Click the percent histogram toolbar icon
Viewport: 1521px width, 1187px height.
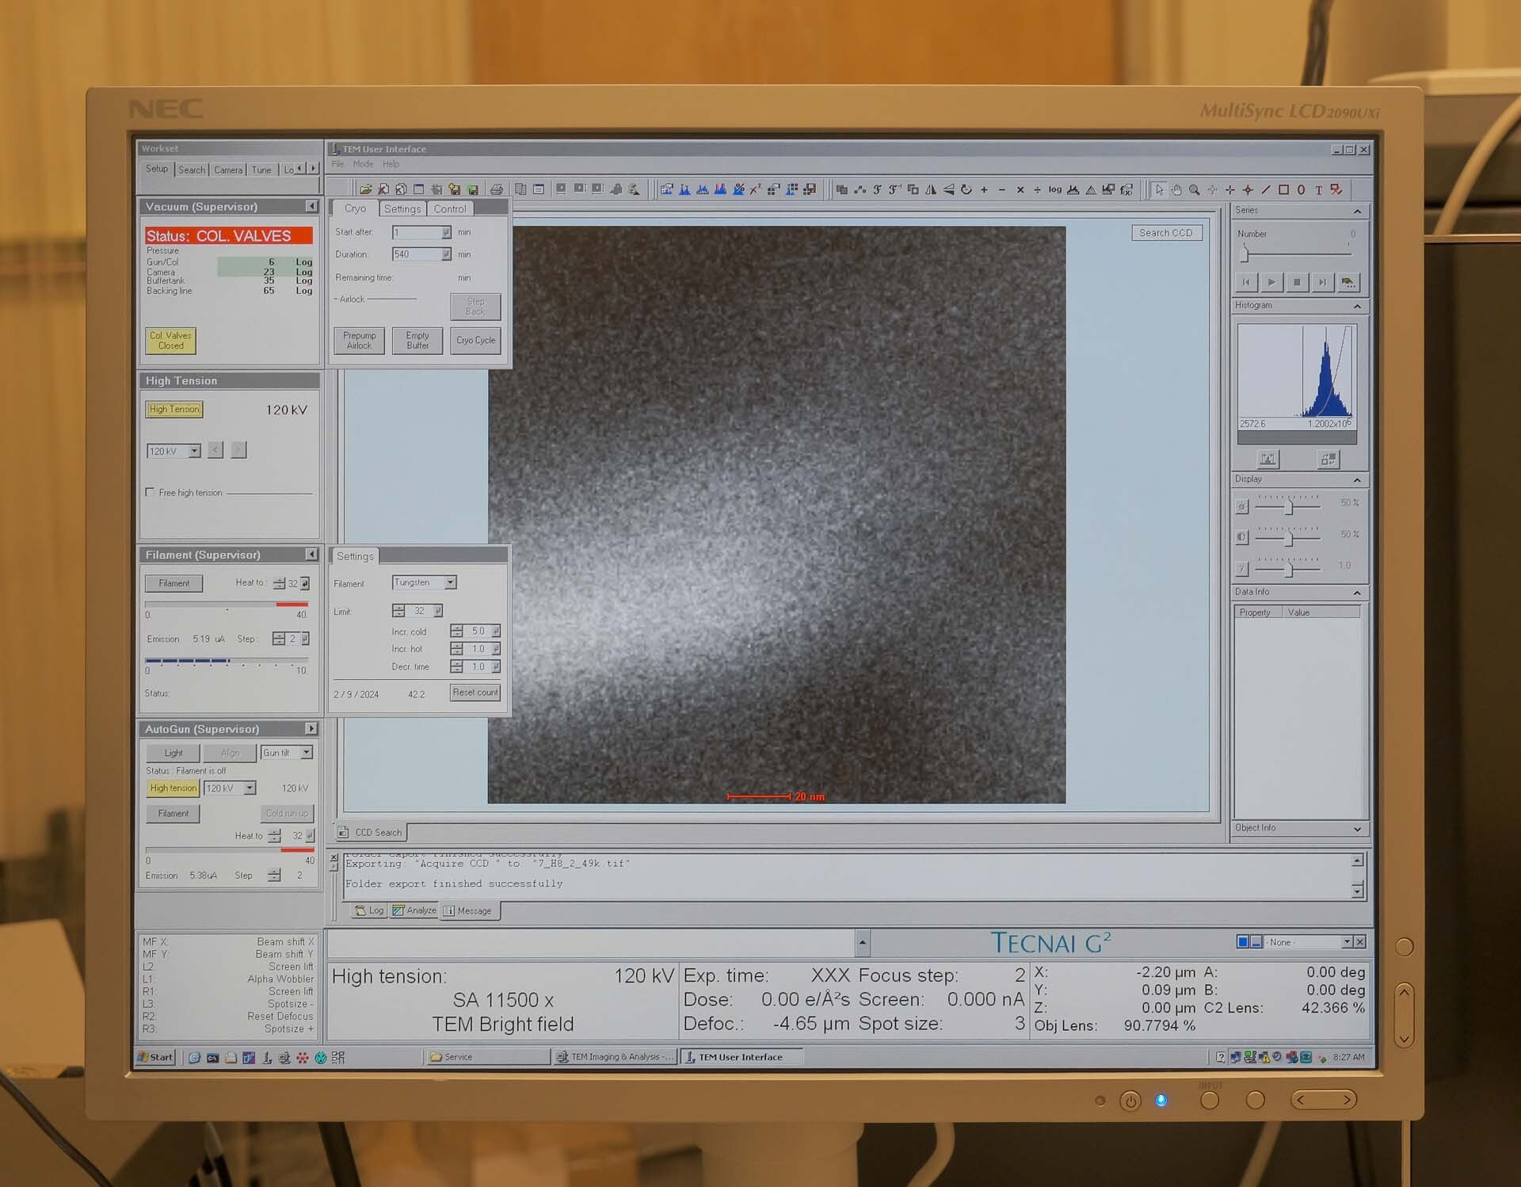[x=738, y=189]
